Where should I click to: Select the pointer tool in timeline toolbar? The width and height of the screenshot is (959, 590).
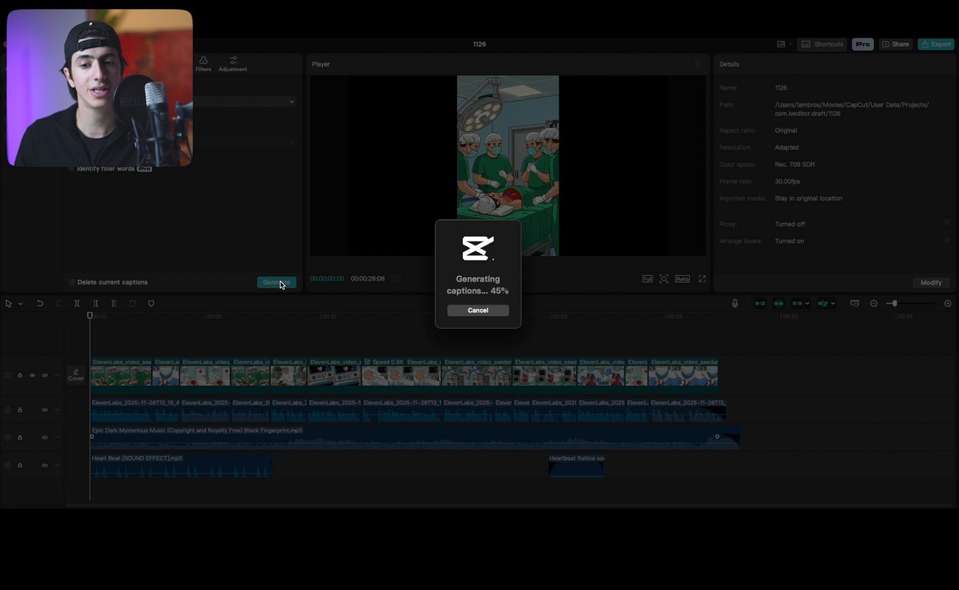pyautogui.click(x=8, y=303)
